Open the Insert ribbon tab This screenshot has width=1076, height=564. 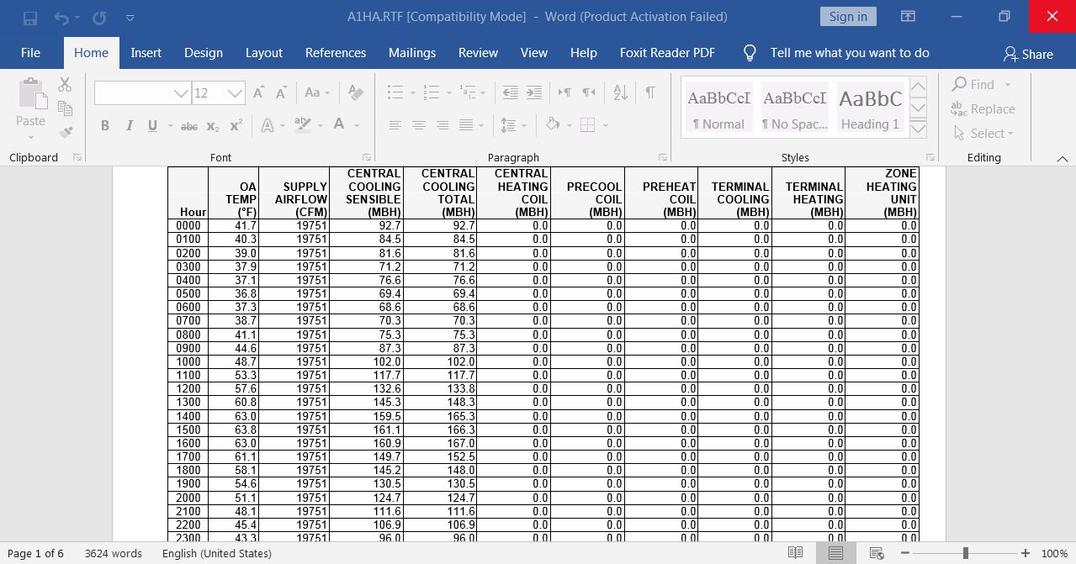pyautogui.click(x=146, y=52)
